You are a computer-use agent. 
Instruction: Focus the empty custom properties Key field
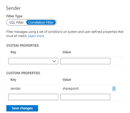tap(33, 97)
